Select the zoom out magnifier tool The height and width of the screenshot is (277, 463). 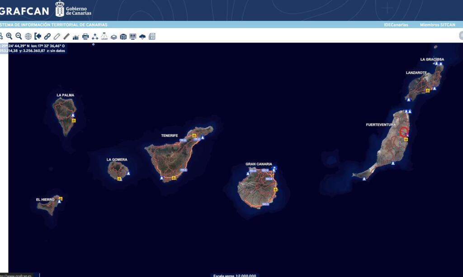tap(19, 36)
